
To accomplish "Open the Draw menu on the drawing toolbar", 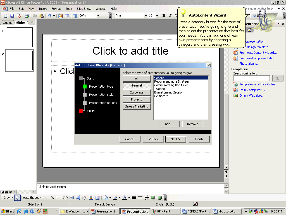I will (x=8, y=198).
